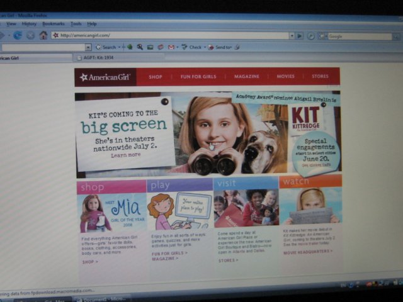Click the page icon on AGPT tab

[x=79, y=58]
